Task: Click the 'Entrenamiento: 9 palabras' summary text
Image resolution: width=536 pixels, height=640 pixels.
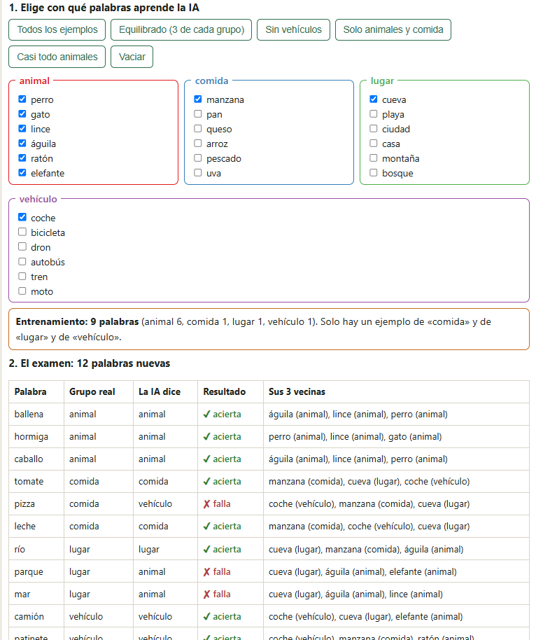Action: tap(78, 321)
